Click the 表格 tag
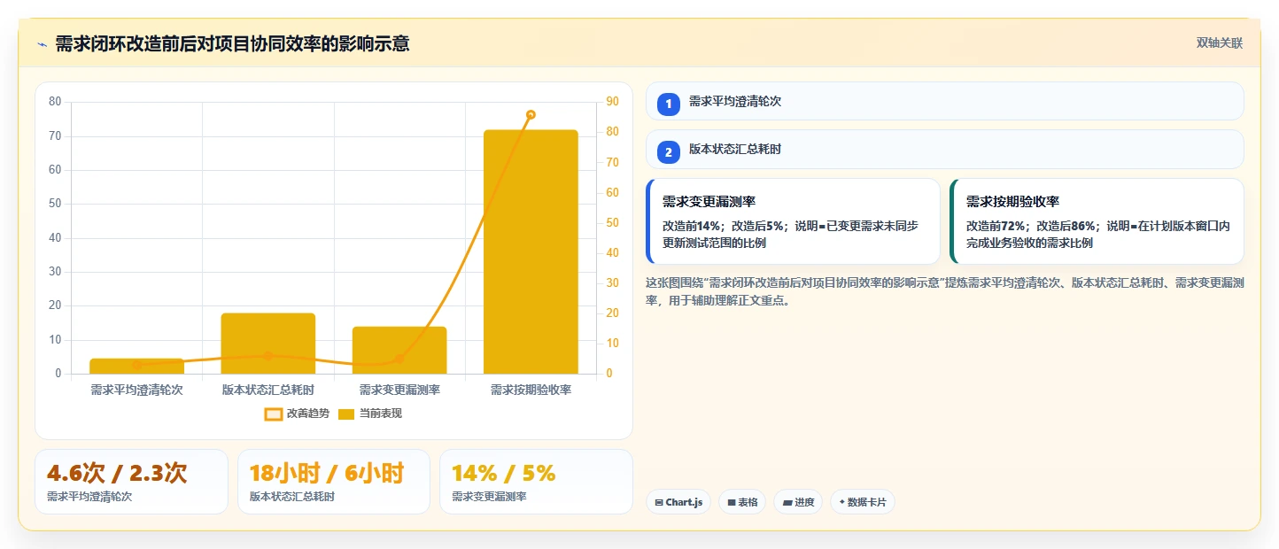The height and width of the screenshot is (549, 1279). tap(742, 502)
